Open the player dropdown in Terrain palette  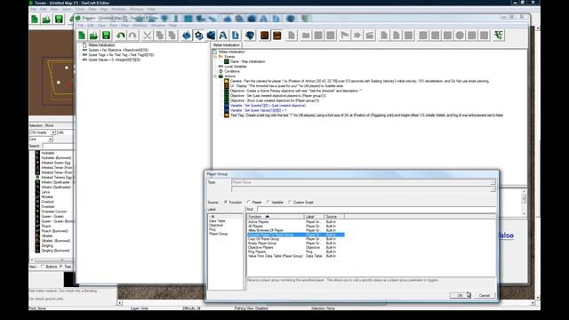pos(53,132)
